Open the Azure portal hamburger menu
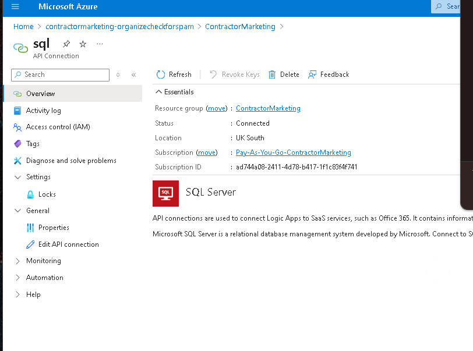 point(15,6)
